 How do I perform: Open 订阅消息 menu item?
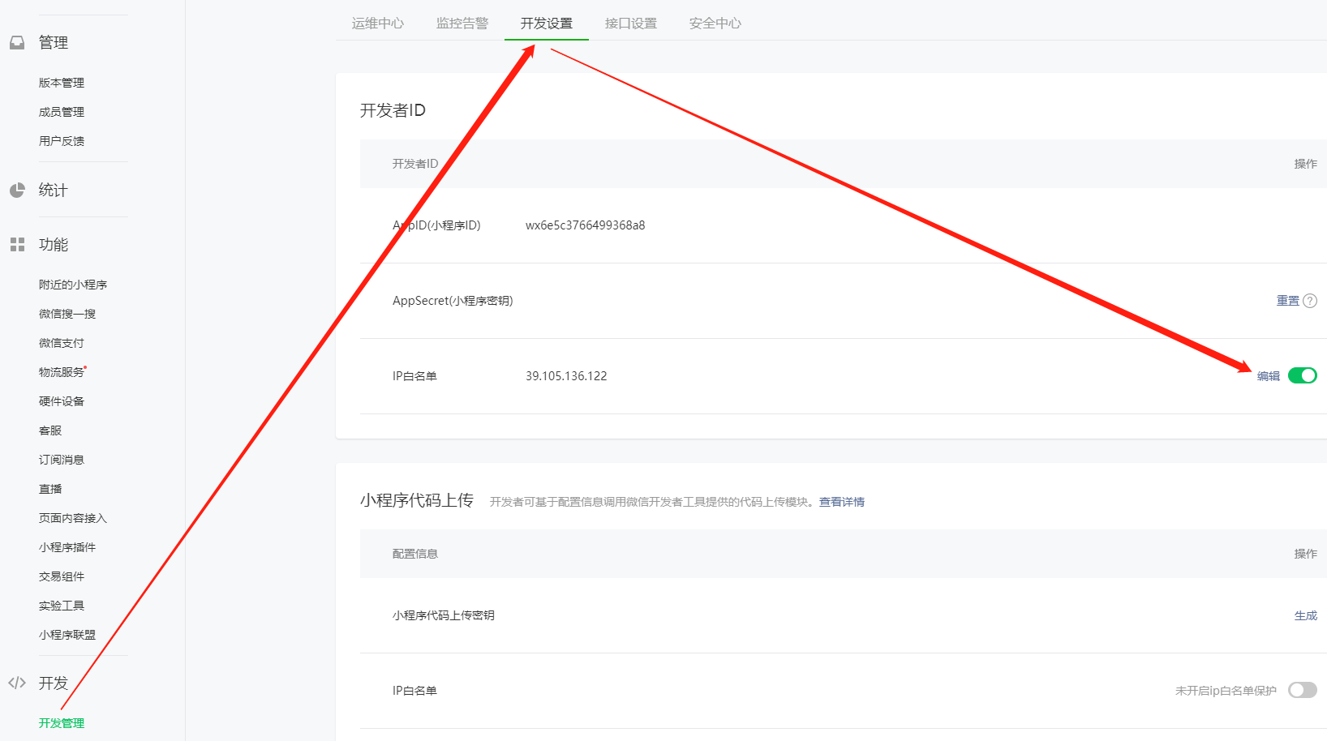tap(62, 460)
